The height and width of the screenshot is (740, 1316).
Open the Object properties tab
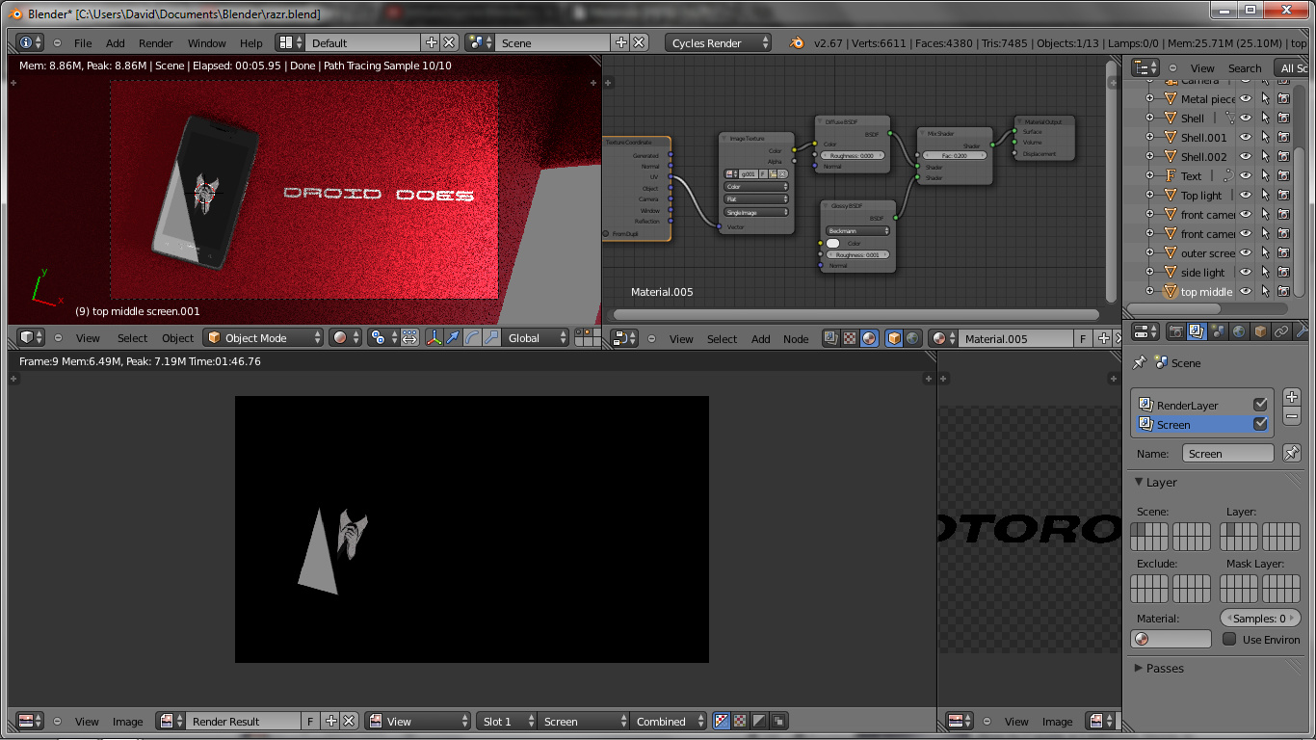1260,331
